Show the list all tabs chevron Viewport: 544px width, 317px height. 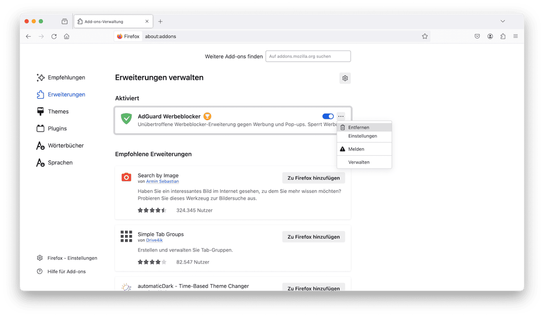point(503,21)
